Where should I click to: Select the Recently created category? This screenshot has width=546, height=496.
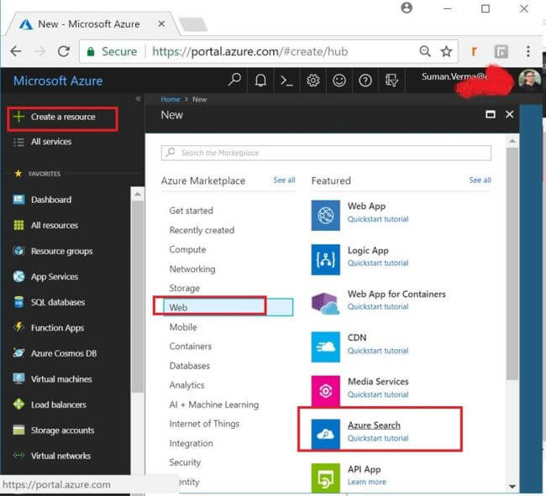202,230
